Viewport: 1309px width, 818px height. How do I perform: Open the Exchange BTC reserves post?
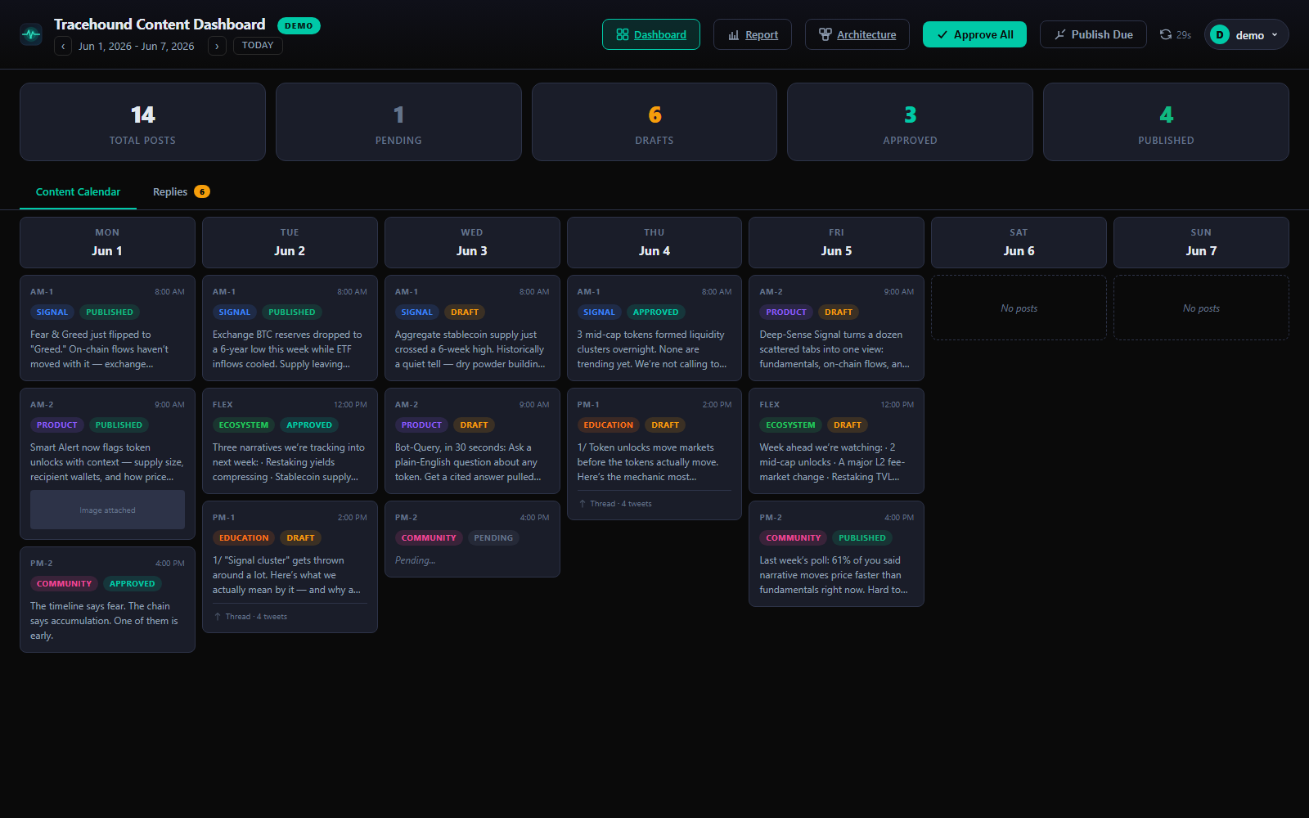(x=290, y=328)
